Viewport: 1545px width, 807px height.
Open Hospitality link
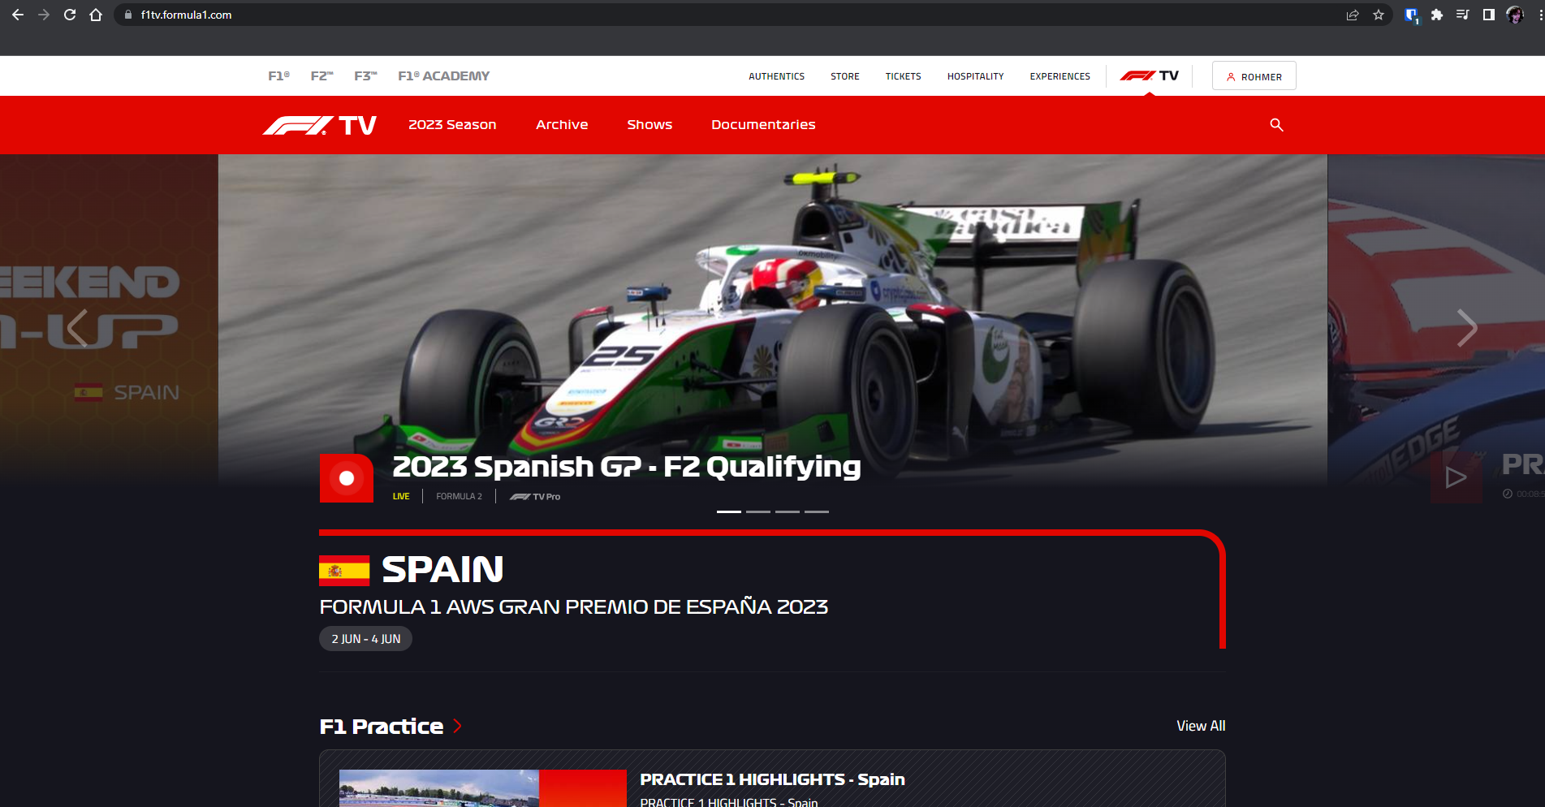point(975,76)
